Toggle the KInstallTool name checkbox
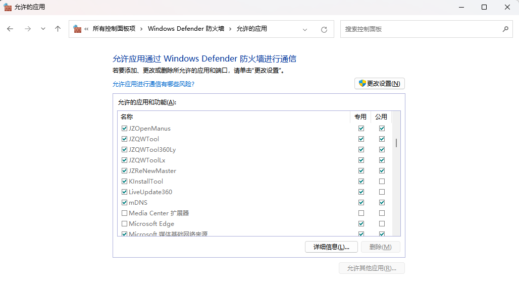519x294 pixels. pyautogui.click(x=125, y=181)
